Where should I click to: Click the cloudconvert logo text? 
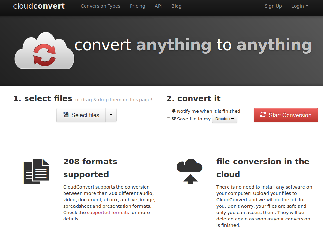pyautogui.click(x=39, y=6)
